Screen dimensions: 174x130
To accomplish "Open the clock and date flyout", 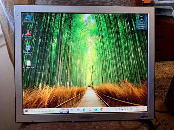I will click(137, 109).
